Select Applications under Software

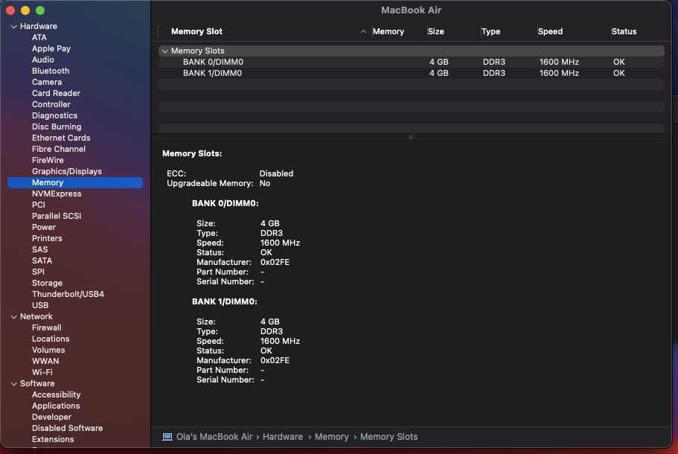(x=56, y=406)
